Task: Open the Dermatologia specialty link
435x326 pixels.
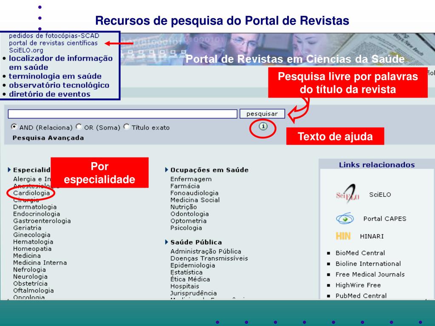Action: 35,207
